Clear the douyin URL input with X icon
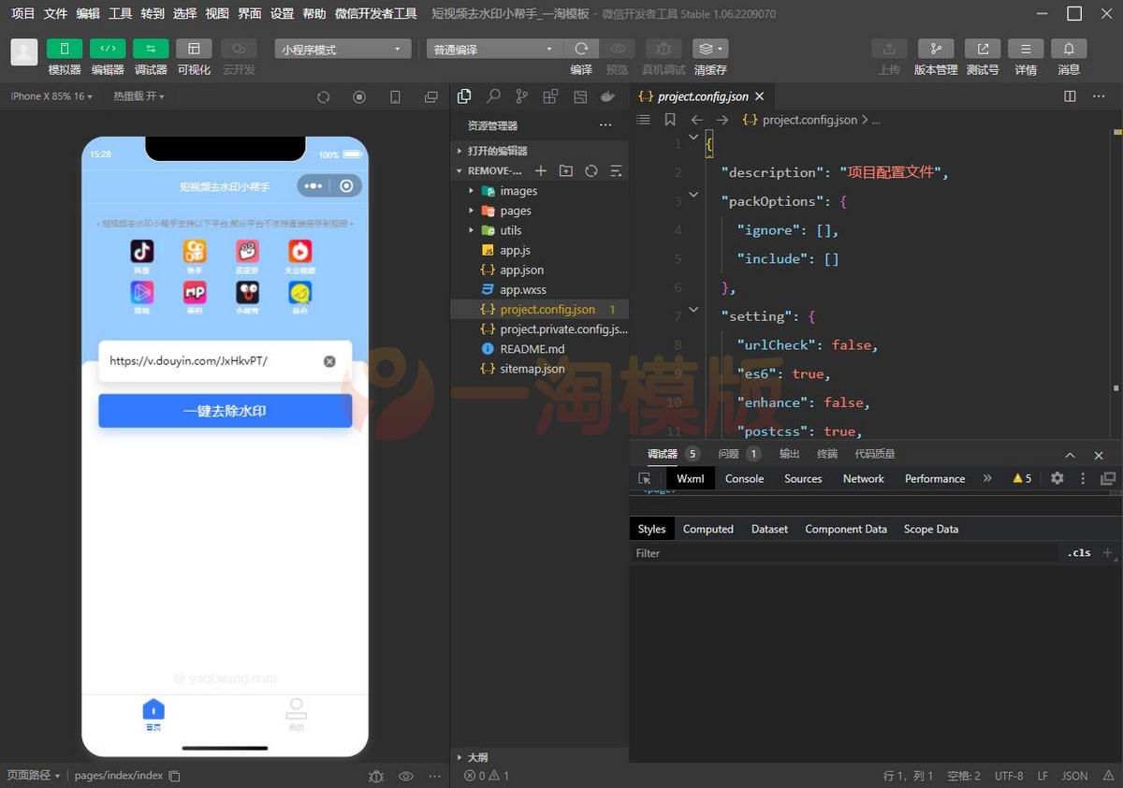This screenshot has width=1123, height=788. coord(329,361)
